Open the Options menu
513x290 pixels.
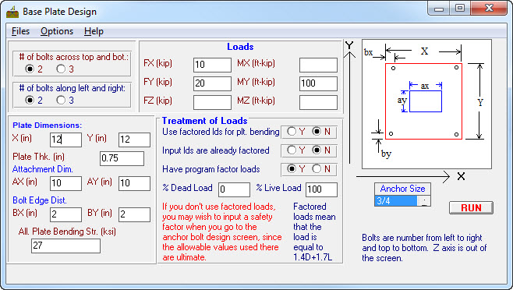coord(57,31)
